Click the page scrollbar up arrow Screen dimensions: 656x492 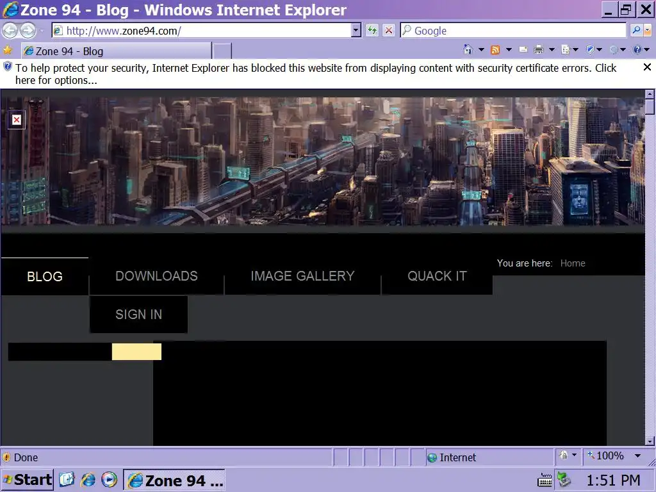click(x=650, y=94)
